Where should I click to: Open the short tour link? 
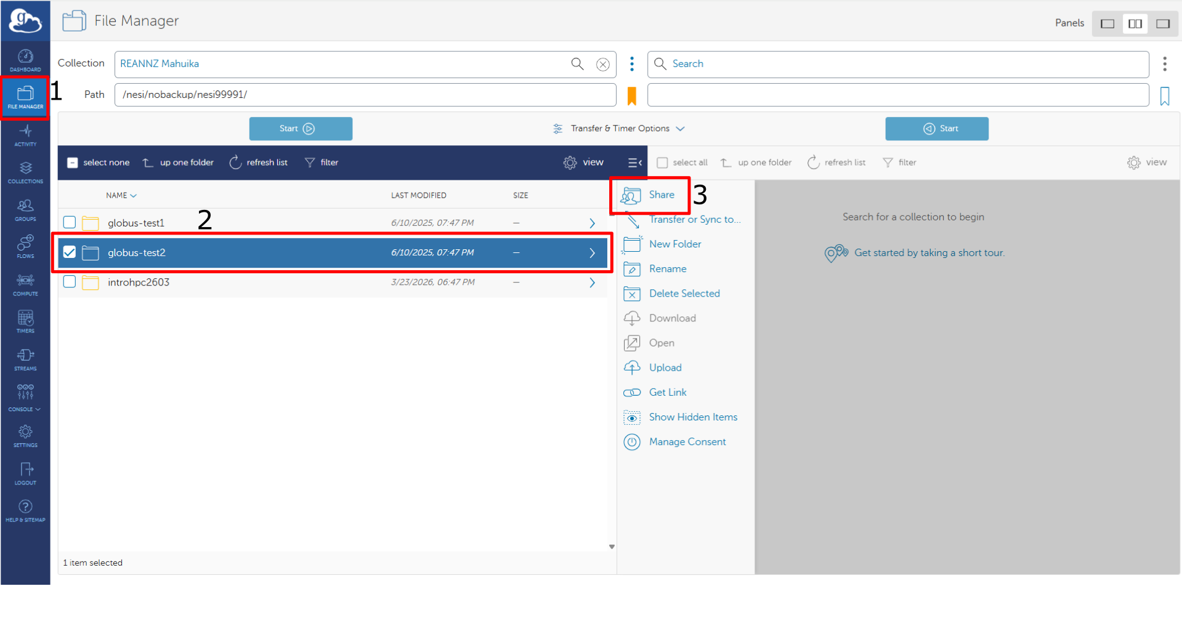pos(929,253)
